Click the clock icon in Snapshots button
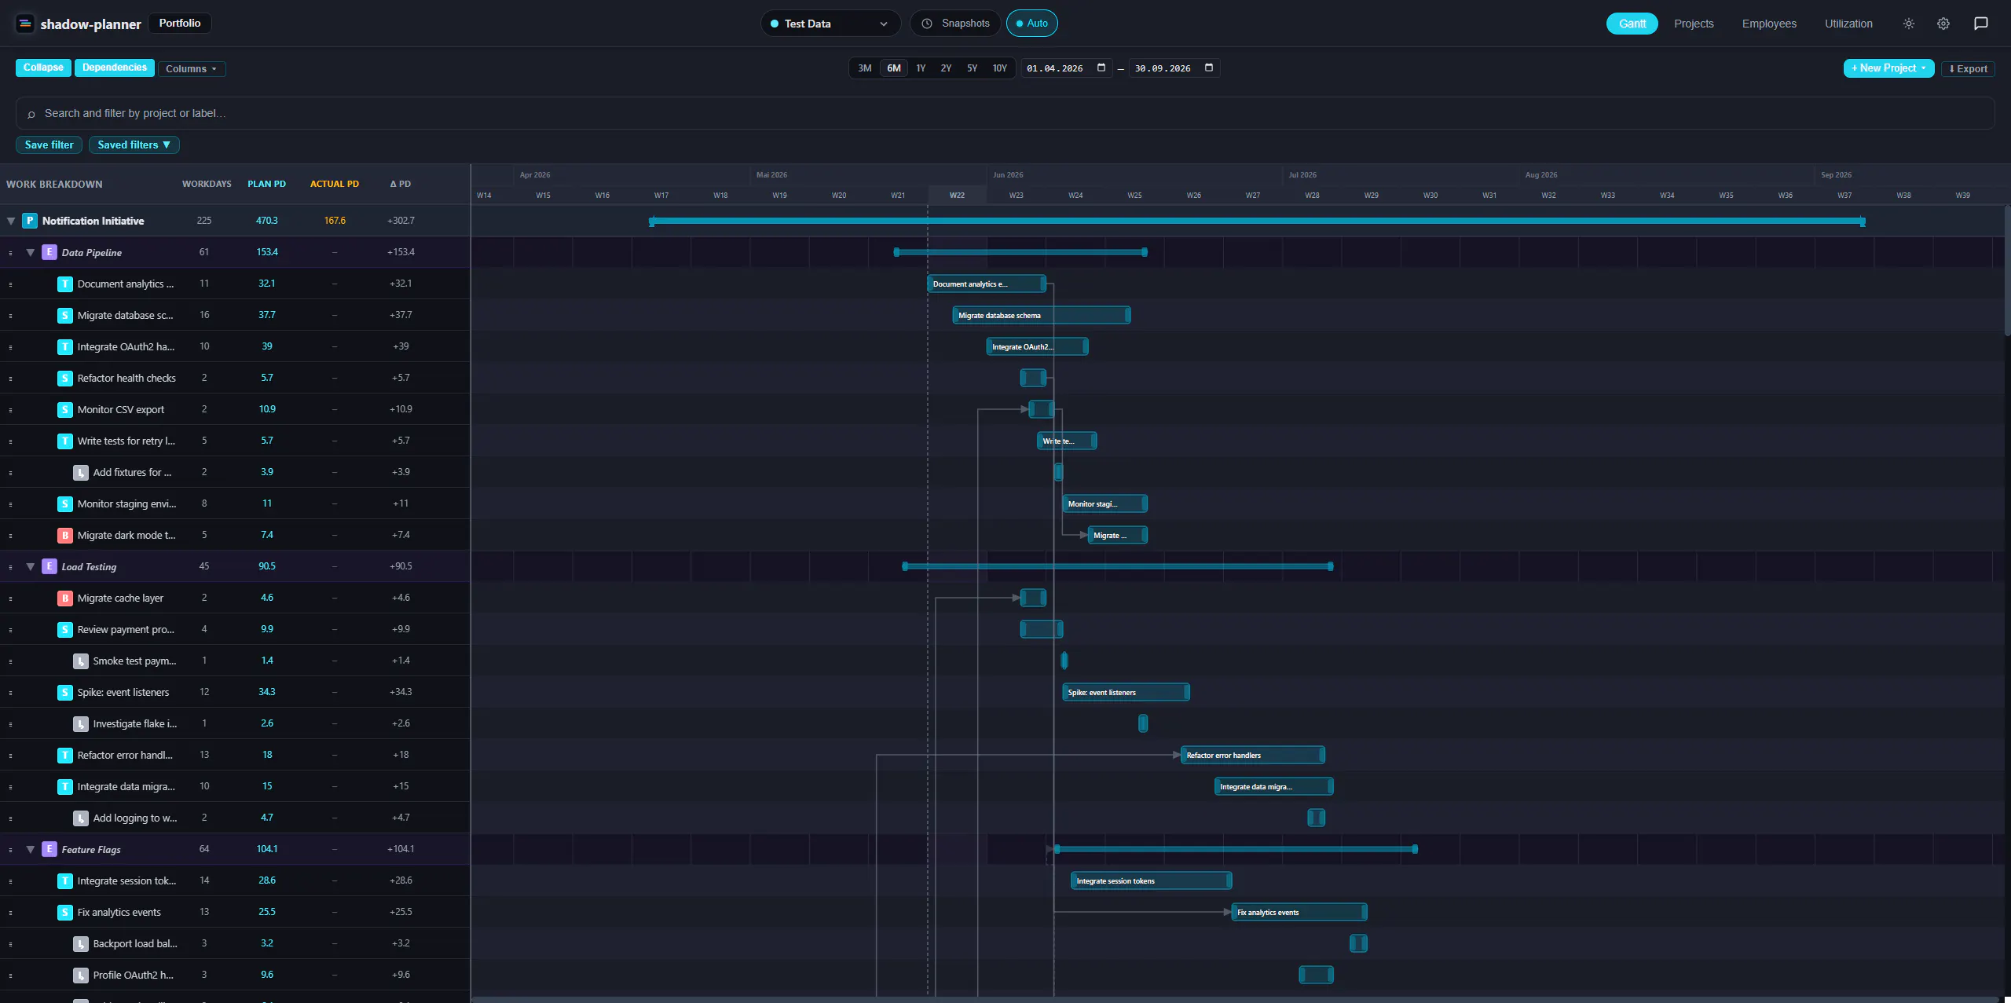This screenshot has height=1003, width=2011. (927, 24)
